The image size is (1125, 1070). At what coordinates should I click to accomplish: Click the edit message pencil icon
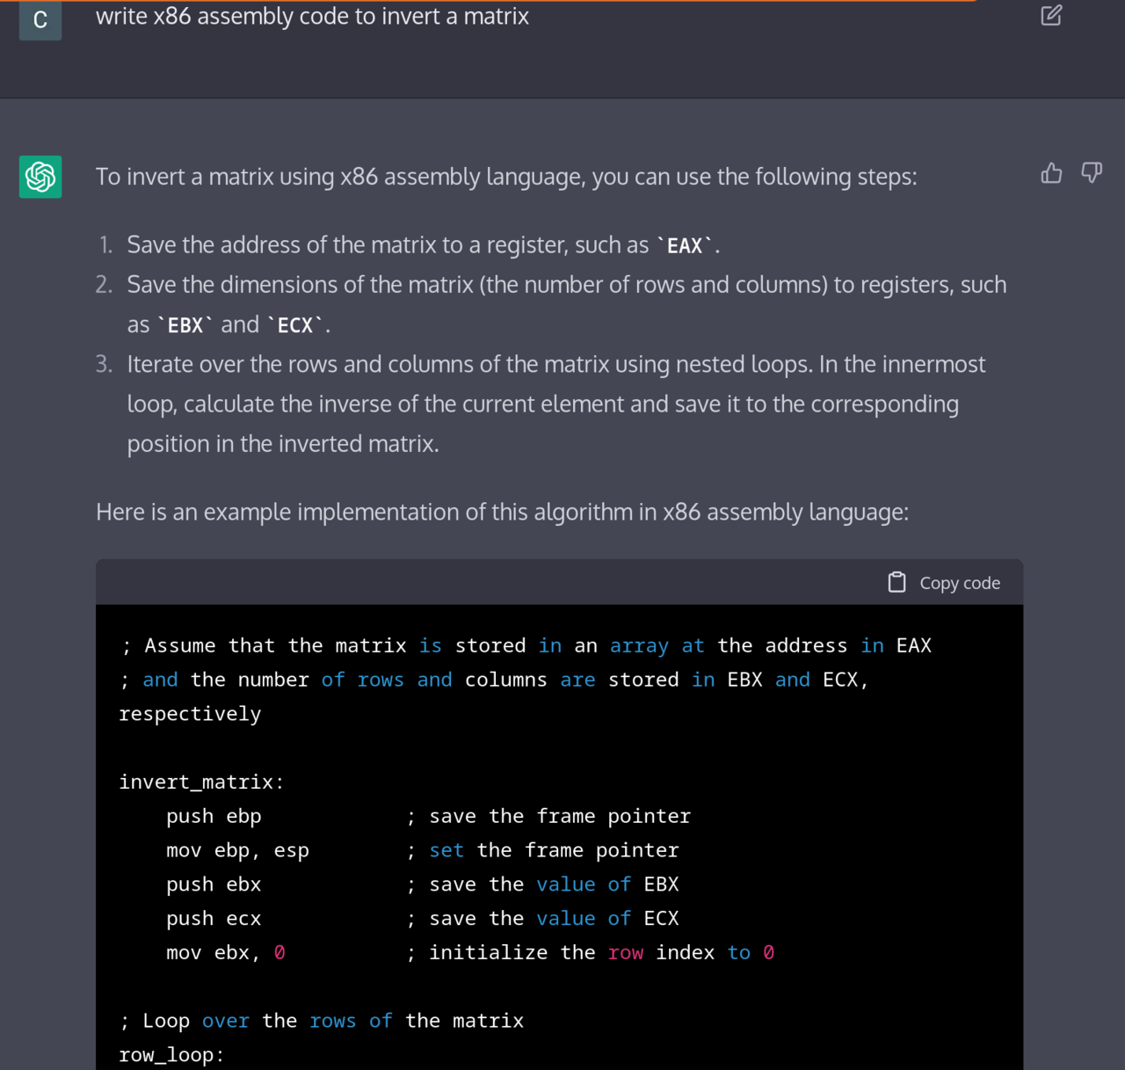click(1051, 15)
